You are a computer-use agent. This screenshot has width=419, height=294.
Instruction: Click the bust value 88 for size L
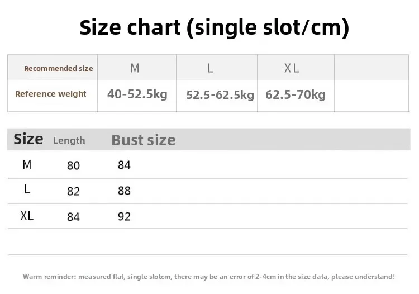(x=124, y=191)
